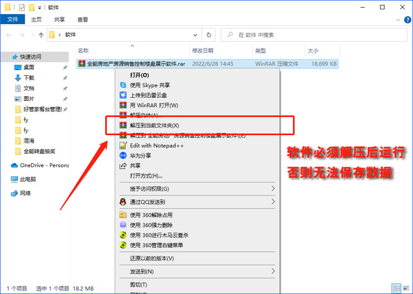Image resolution: width=413 pixels, height=294 pixels.
Task: Click the refresh button beside address bar
Action: (x=208, y=35)
